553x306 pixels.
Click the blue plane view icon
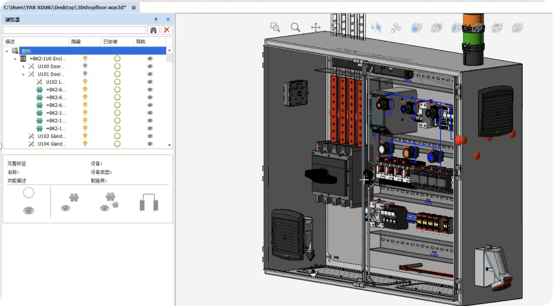pos(376,28)
